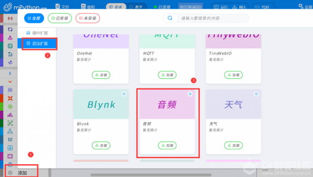This screenshot has height=177, width=313.
Task: Collapse the orange down chevron in sidebar
Action: pyautogui.click(x=10, y=82)
